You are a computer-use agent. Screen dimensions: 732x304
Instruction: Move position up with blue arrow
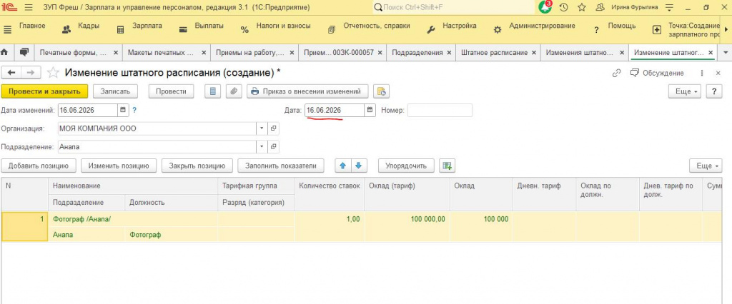[342, 166]
